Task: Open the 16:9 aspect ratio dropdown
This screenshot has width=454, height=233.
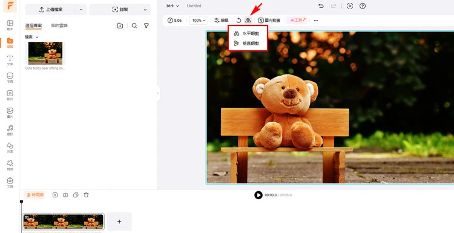Action: 173,6
